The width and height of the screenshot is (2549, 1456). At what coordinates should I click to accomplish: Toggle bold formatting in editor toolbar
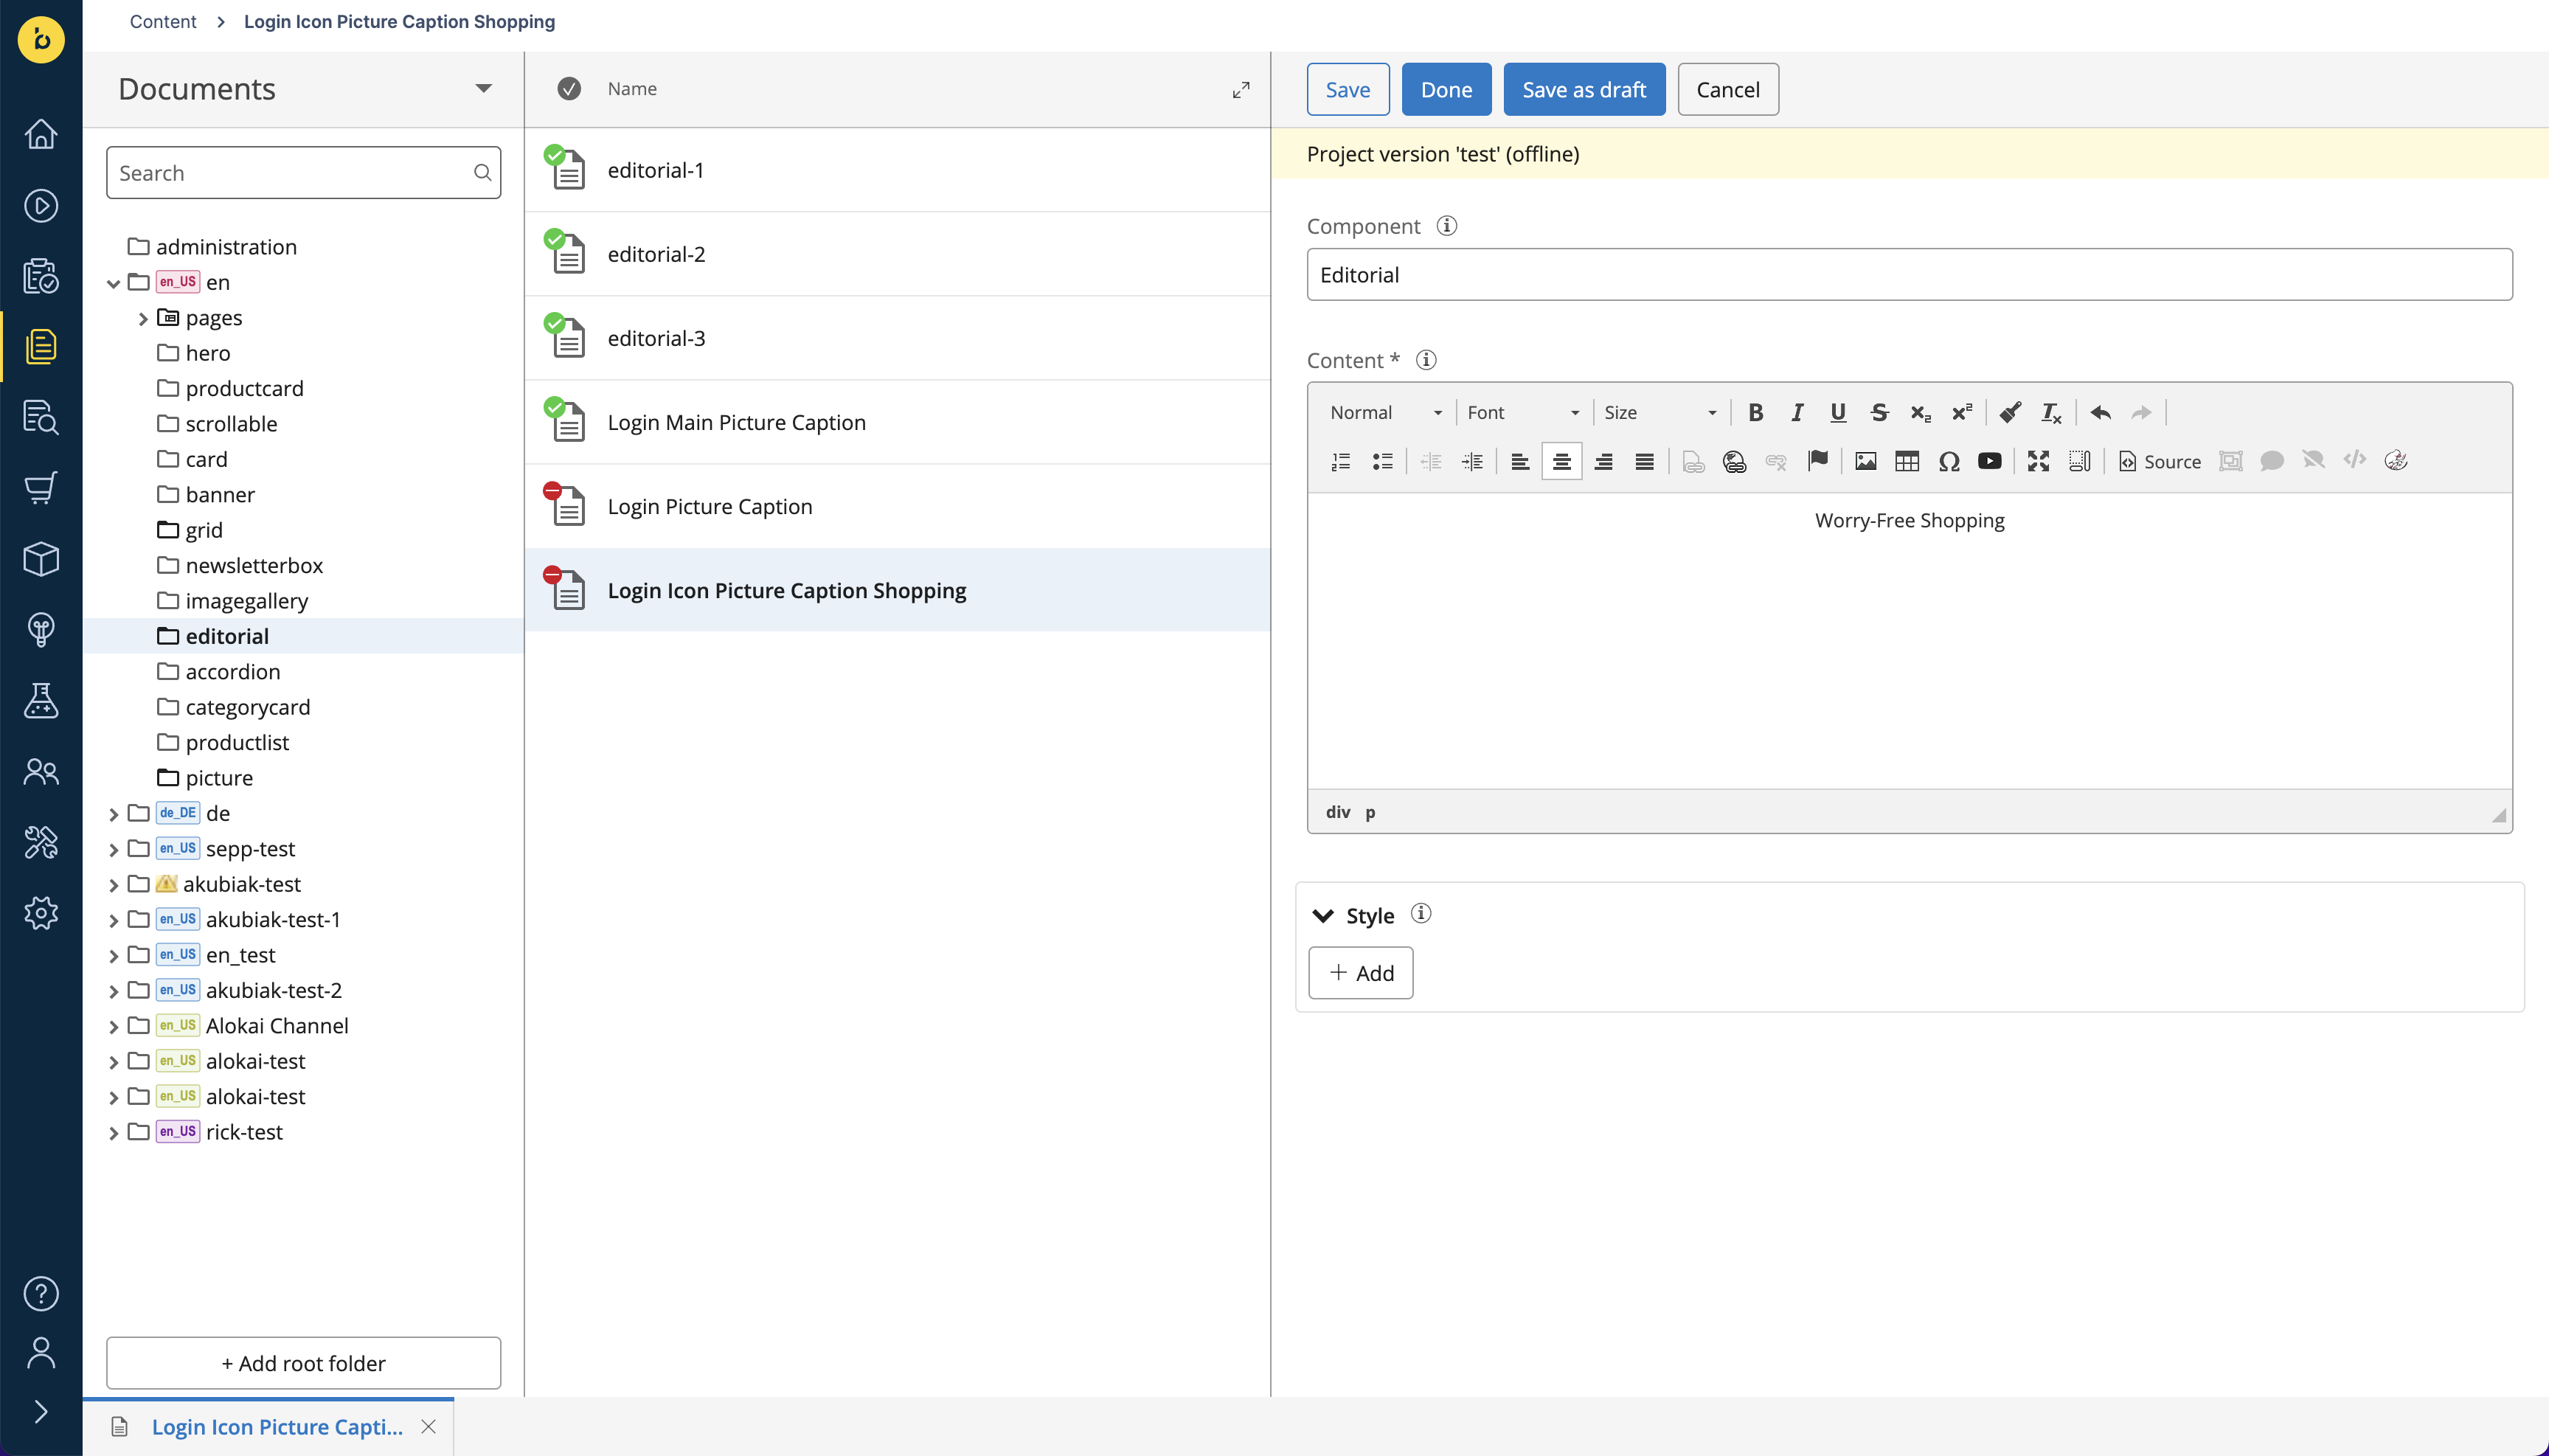(x=1755, y=412)
